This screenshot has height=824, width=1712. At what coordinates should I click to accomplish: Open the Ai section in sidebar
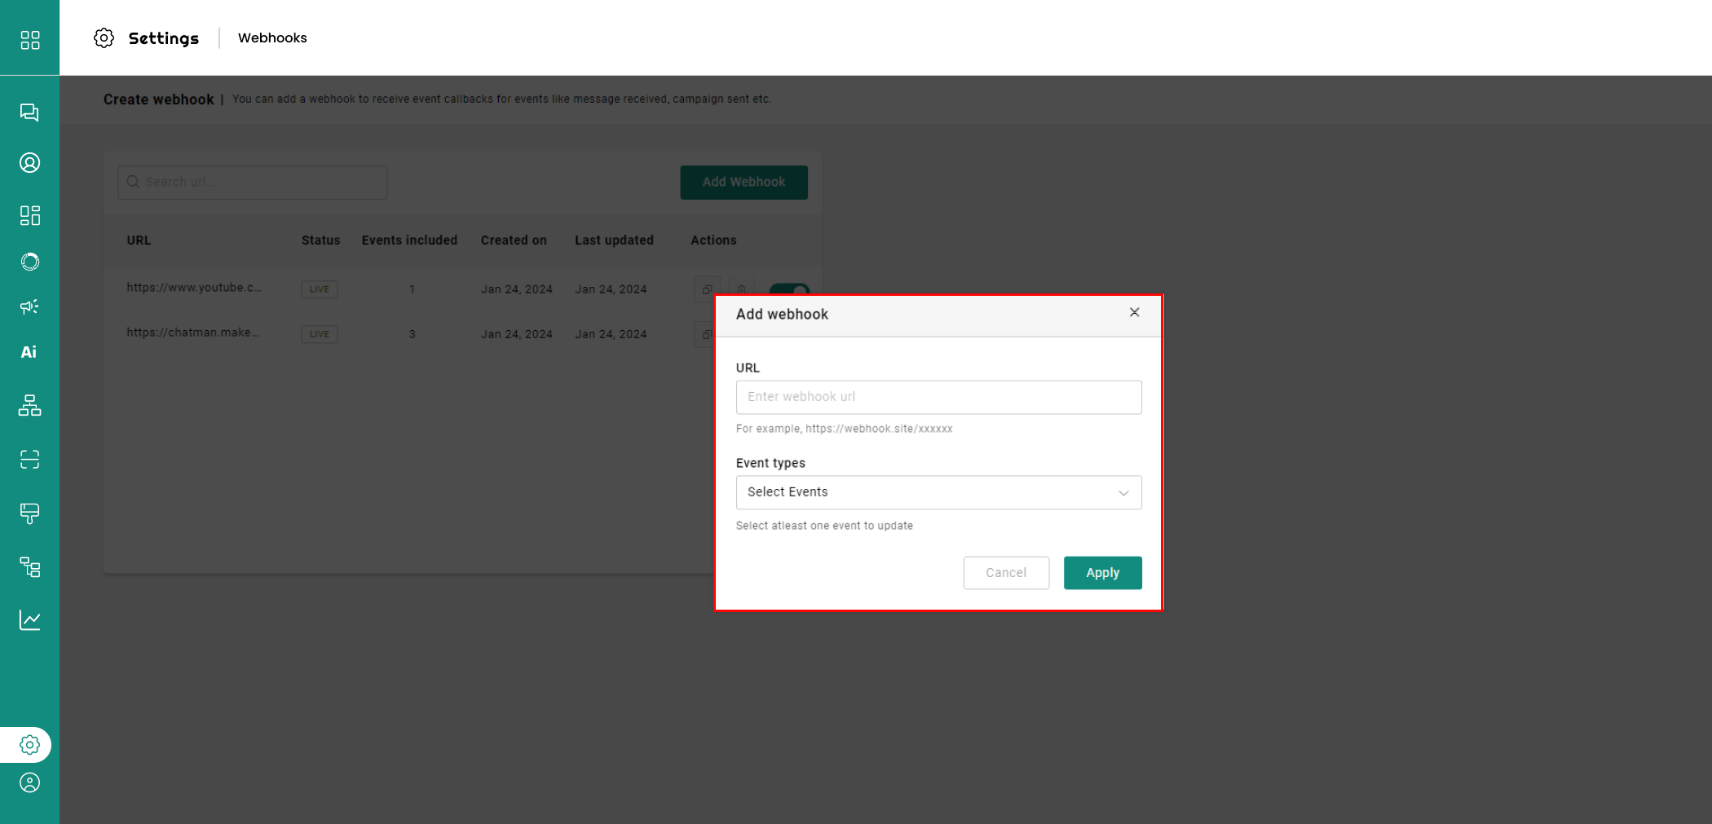click(x=29, y=352)
